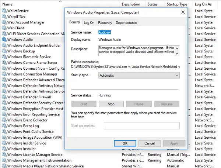Click the Web Account Manager gear icon
The width and height of the screenshot is (221, 168).
[4, 22]
